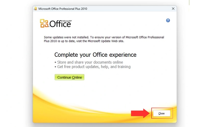
Task: Click the blank space left of the dialog window
Action: tap(16, 65)
